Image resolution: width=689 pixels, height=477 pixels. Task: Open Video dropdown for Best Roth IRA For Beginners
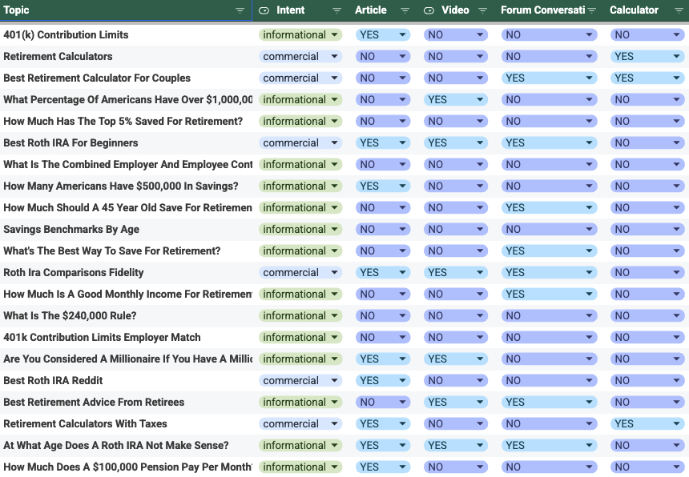tap(480, 143)
